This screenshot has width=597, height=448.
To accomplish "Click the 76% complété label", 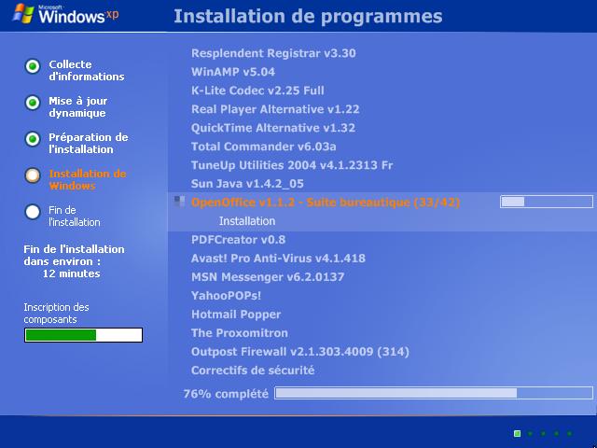I will pyautogui.click(x=226, y=394).
